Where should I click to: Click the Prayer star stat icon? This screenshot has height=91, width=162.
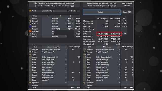pyautogui.click(x=30, y=34)
